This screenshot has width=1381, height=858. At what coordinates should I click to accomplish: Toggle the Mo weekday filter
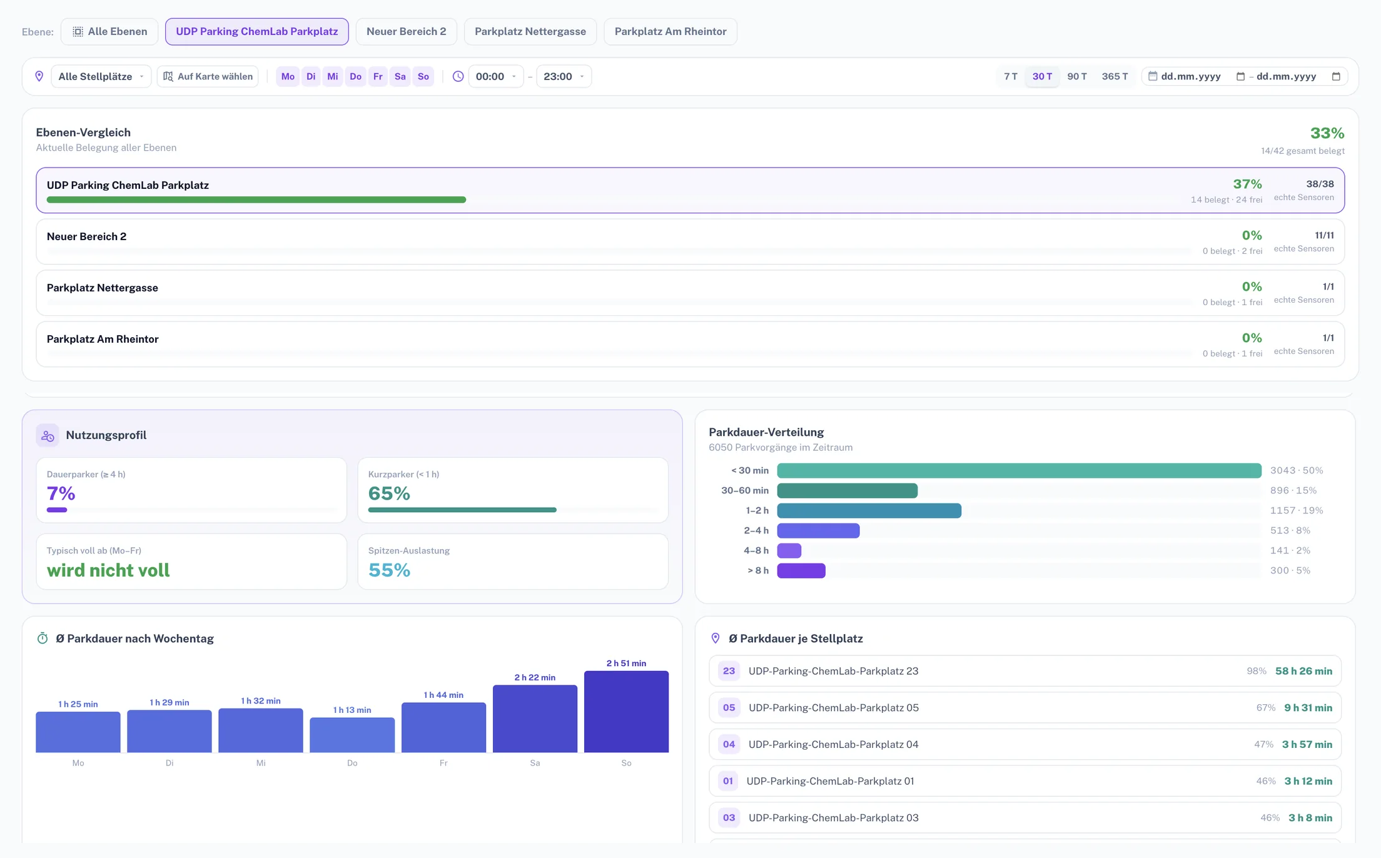(x=288, y=76)
